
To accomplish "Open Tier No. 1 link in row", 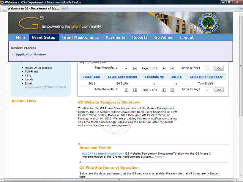I will 176,83.
